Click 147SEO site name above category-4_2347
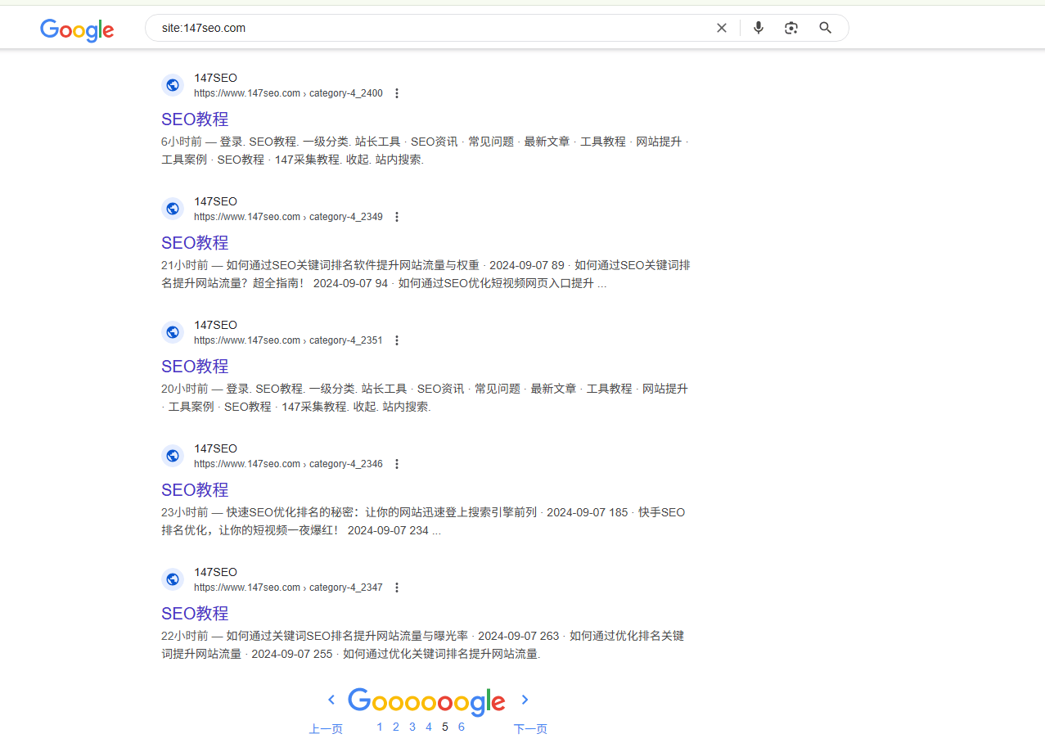 [x=215, y=573]
